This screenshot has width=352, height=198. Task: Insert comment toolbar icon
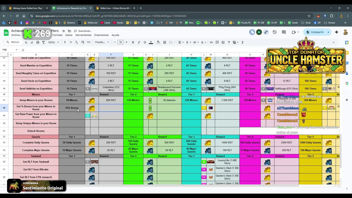(217, 42)
